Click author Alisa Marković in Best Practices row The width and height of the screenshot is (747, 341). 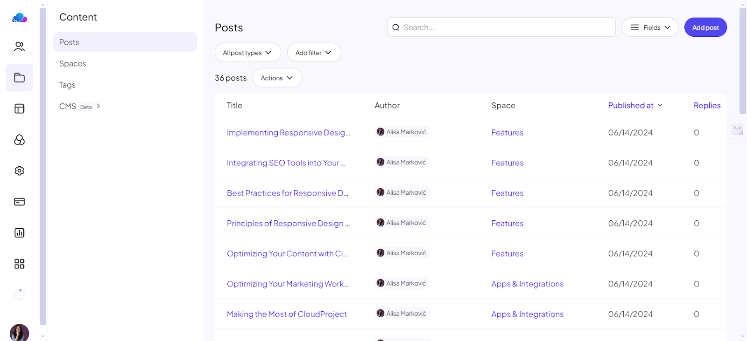click(402, 192)
